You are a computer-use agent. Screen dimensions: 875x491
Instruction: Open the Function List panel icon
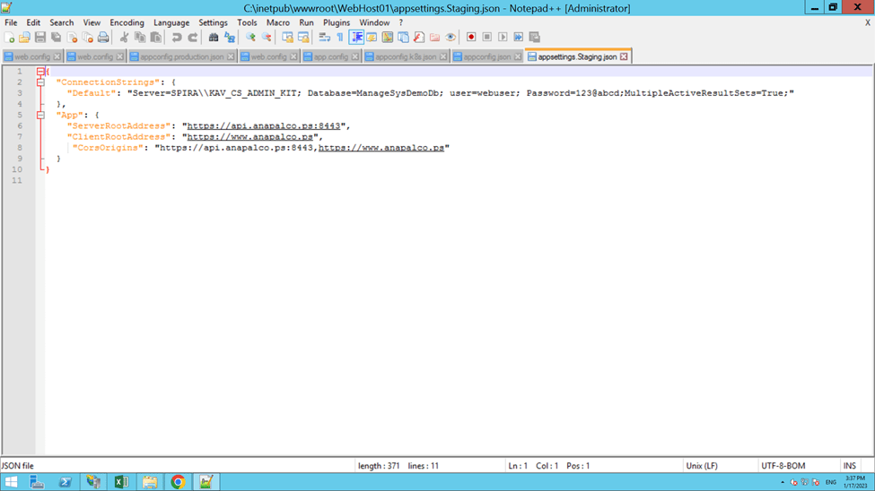419,38
